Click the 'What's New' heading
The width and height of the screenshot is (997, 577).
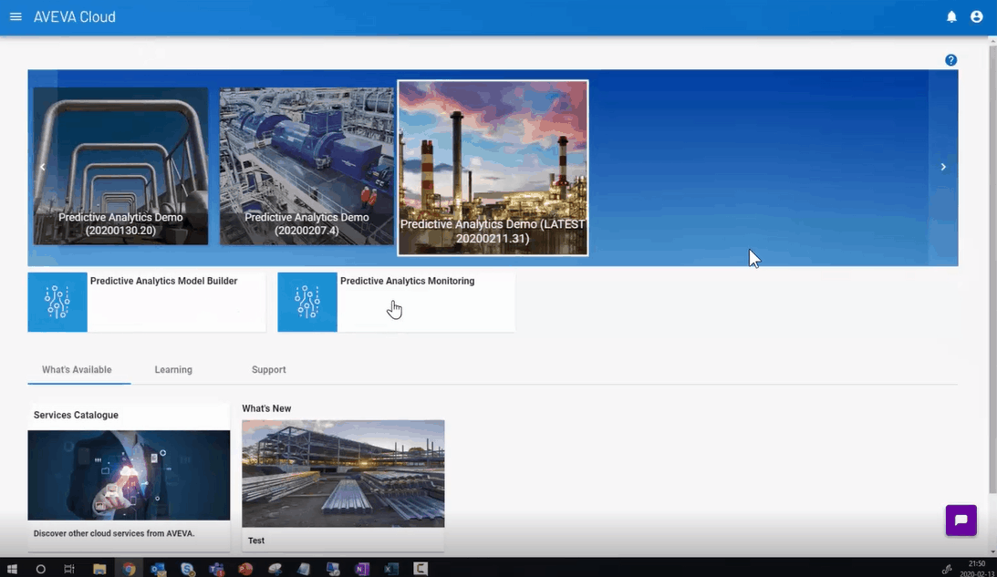pos(266,408)
